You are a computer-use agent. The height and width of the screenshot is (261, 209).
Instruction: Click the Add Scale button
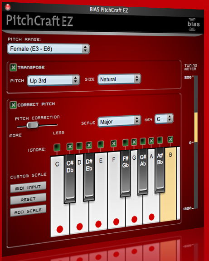click(28, 211)
